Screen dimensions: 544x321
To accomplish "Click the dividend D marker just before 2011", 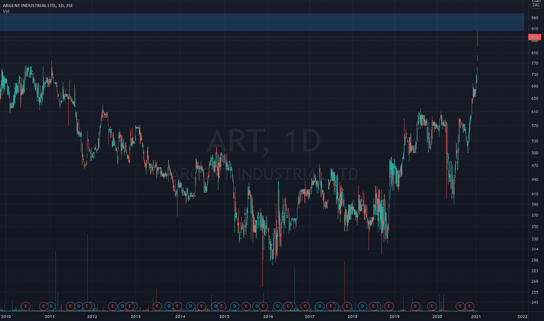I will tap(51, 306).
